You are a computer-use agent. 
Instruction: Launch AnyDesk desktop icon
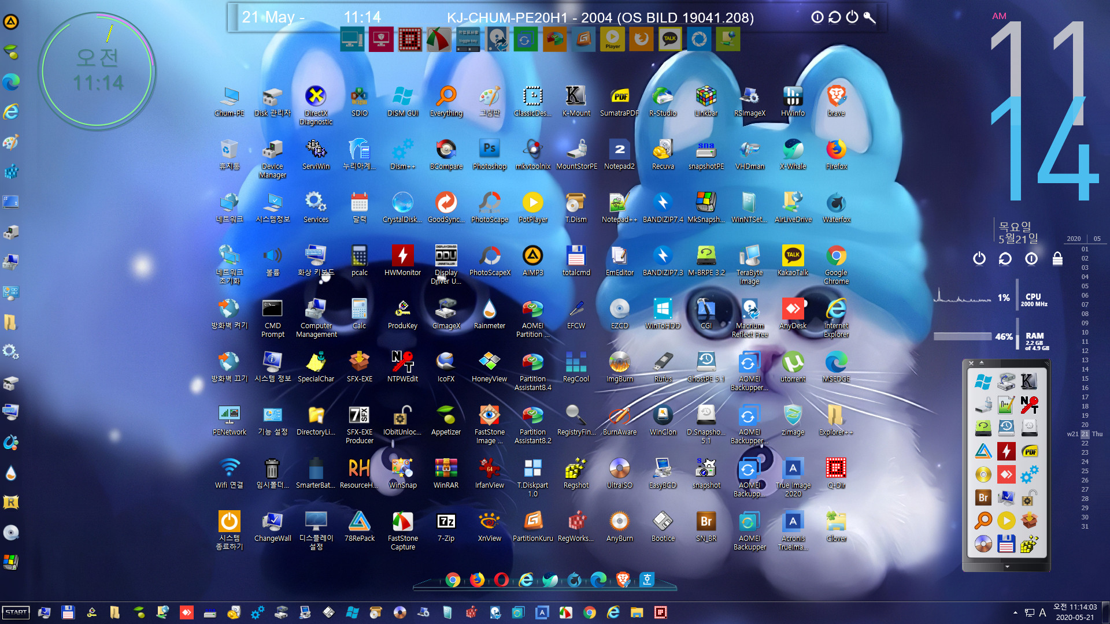pos(793,314)
